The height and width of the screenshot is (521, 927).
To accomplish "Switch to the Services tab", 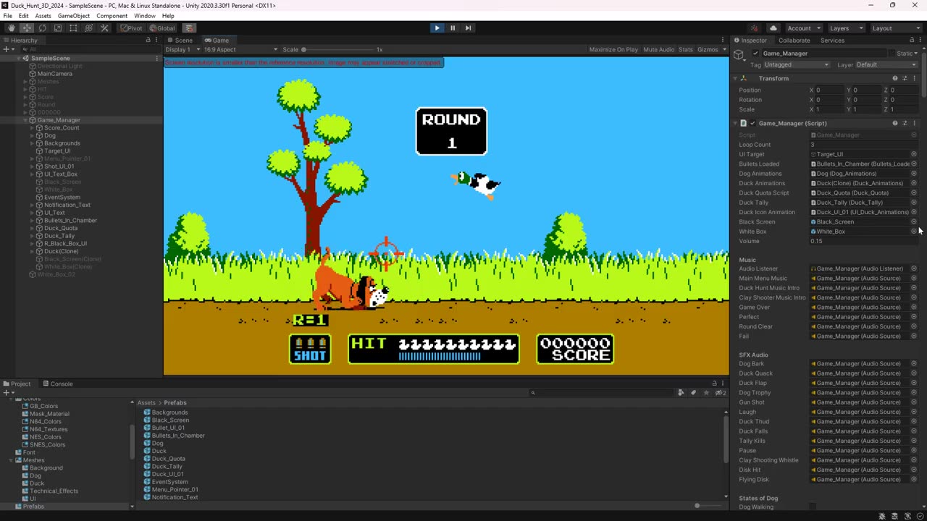I will (x=832, y=41).
